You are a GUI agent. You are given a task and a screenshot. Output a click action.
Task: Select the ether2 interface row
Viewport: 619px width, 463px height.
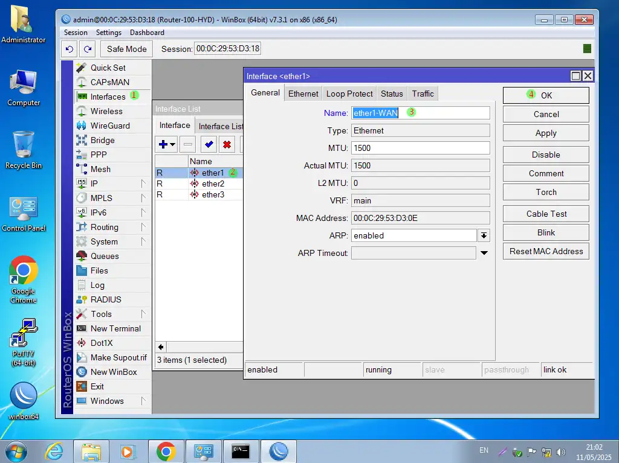click(213, 184)
